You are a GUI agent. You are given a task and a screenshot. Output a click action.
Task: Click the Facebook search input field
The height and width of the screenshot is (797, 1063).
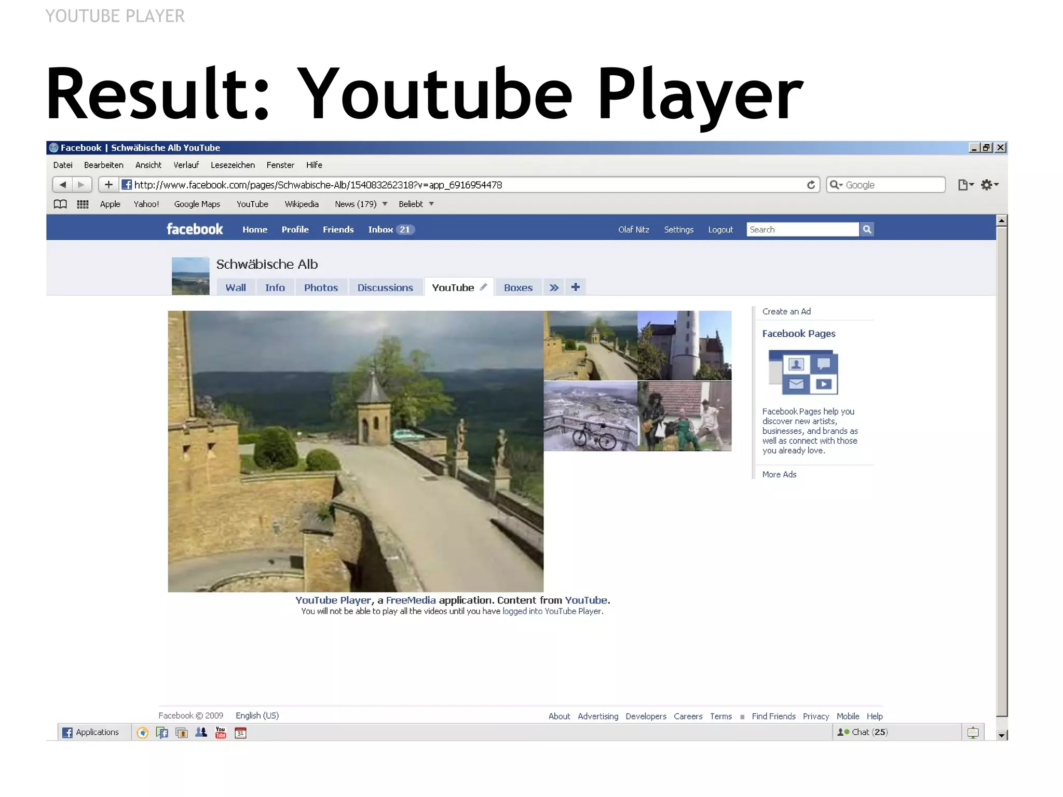click(x=802, y=229)
